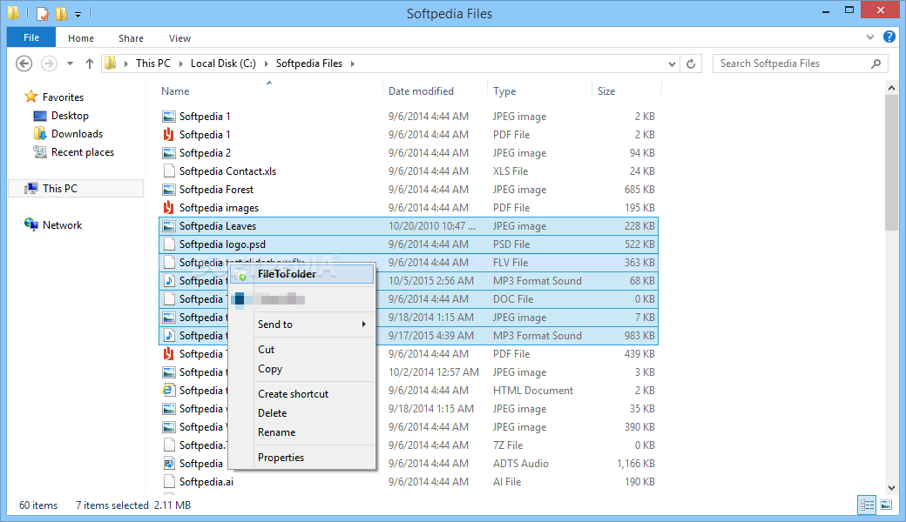Image resolution: width=906 pixels, height=522 pixels.
Task: Refresh the folder with the Refresh button
Action: click(691, 64)
